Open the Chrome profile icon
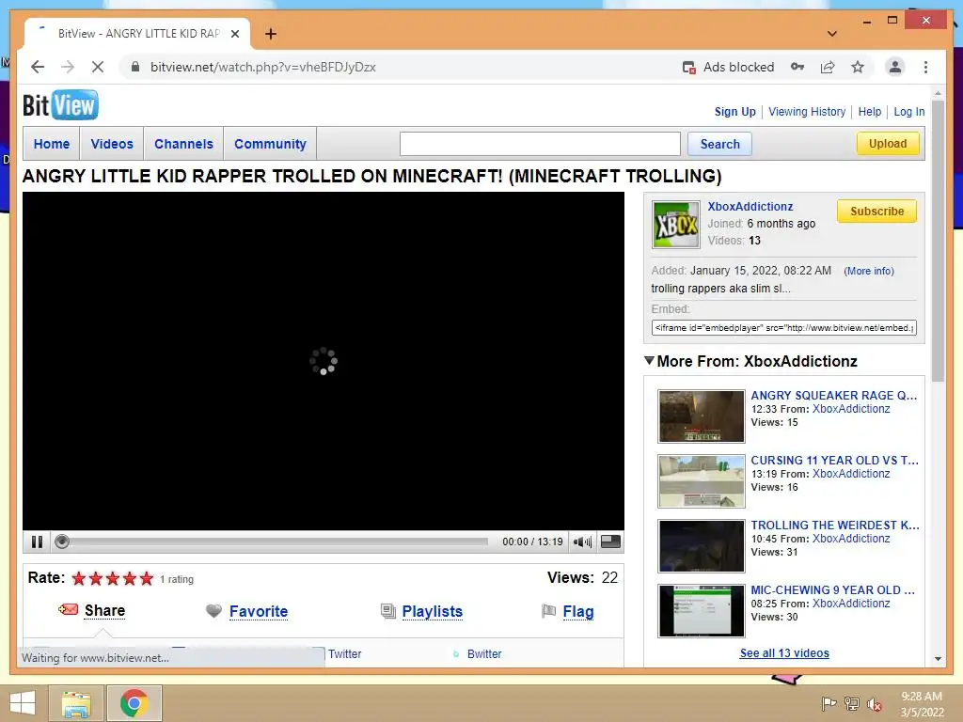Screen dimensions: 963x722 pos(895,67)
